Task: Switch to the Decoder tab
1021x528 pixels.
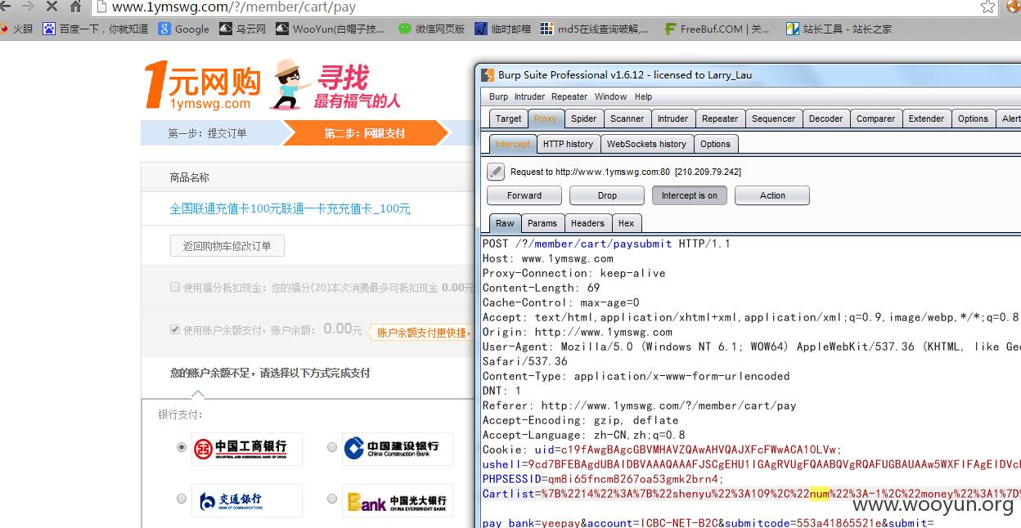Action: [x=825, y=119]
